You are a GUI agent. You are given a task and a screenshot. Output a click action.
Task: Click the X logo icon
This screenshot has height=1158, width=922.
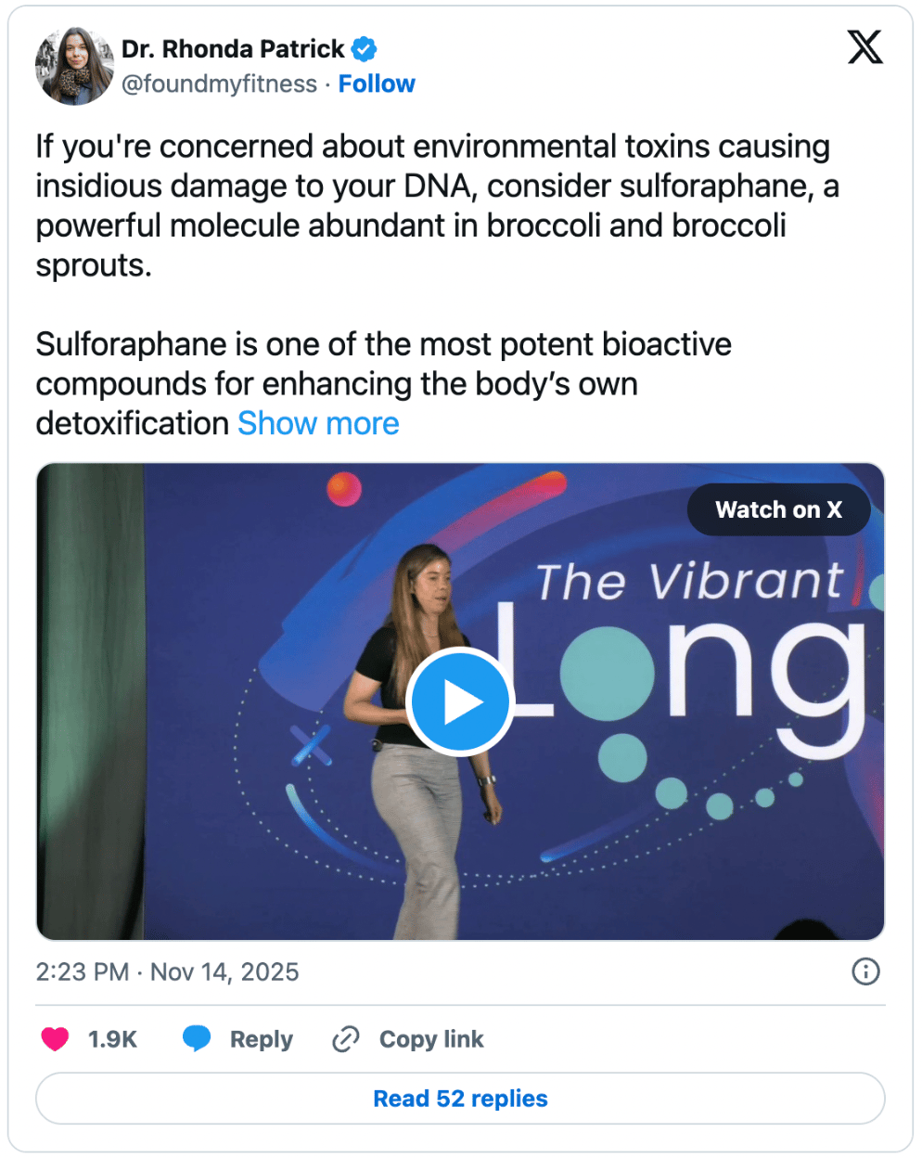pos(864,47)
